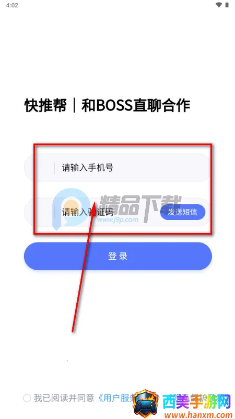Screen dimensions: 235x419
Task: Click the www.j9p.com watermark URL
Action: point(118,220)
